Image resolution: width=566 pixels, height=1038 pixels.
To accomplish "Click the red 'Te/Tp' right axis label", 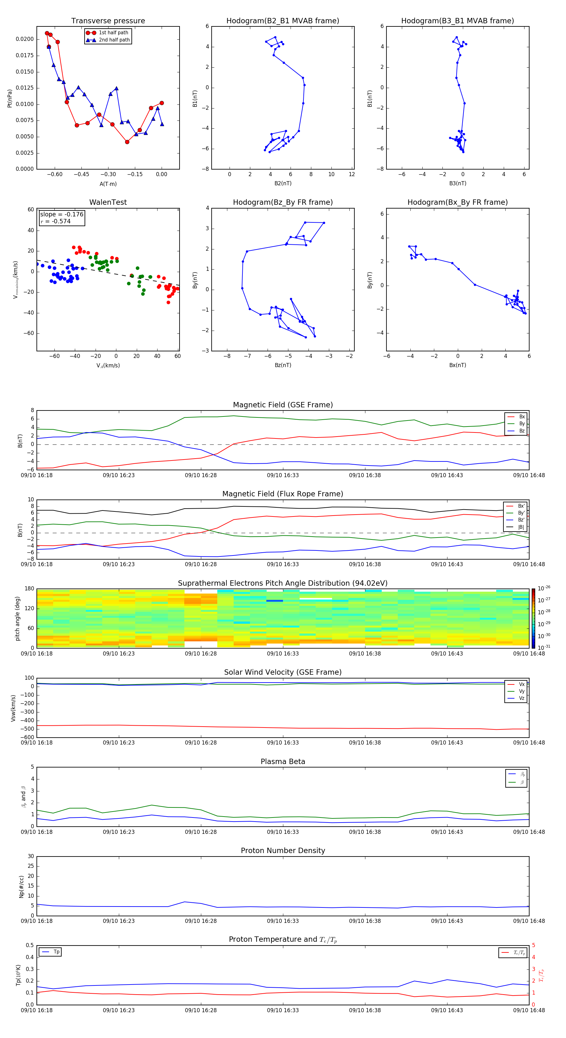I will coord(541,975).
